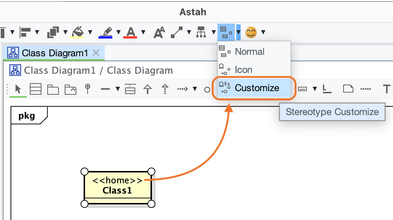Choose the Package tool icon
This screenshot has width=393, height=220.
click(x=53, y=89)
